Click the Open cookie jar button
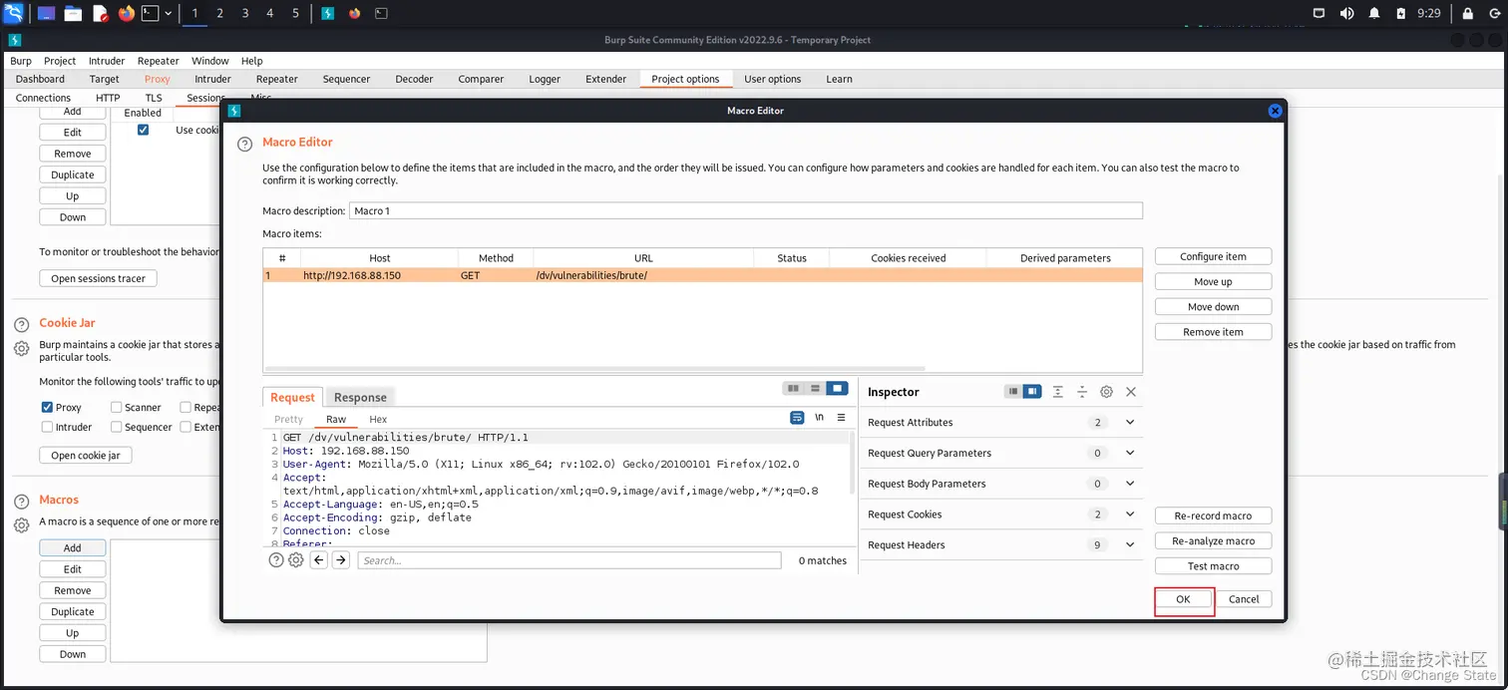 [x=86, y=456]
